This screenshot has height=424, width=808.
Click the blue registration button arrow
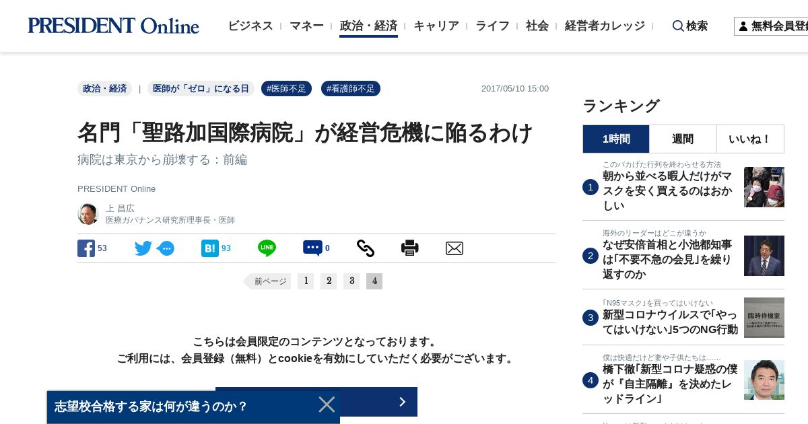pyautogui.click(x=403, y=402)
